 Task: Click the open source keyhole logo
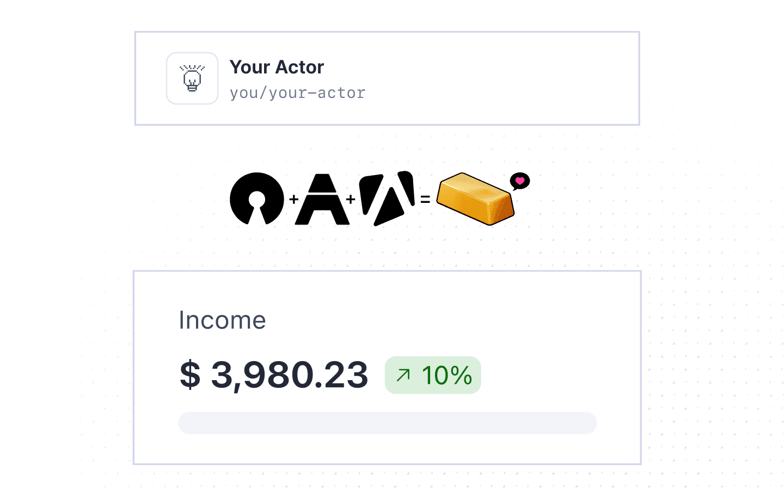pos(256,199)
